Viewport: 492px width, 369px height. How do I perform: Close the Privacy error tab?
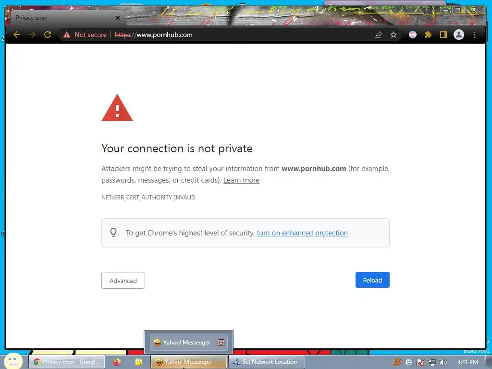(x=118, y=18)
